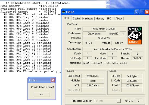
Task: Click the HTT value 264.0 MHz
Action: 93,85
